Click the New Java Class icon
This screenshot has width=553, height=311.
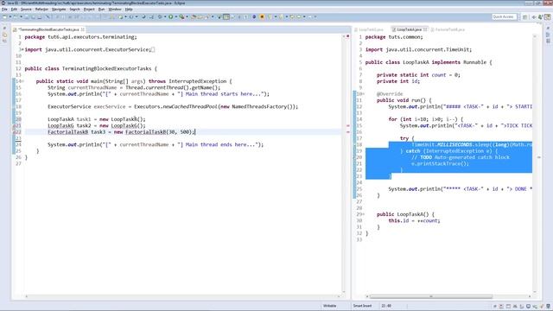coord(200,16)
